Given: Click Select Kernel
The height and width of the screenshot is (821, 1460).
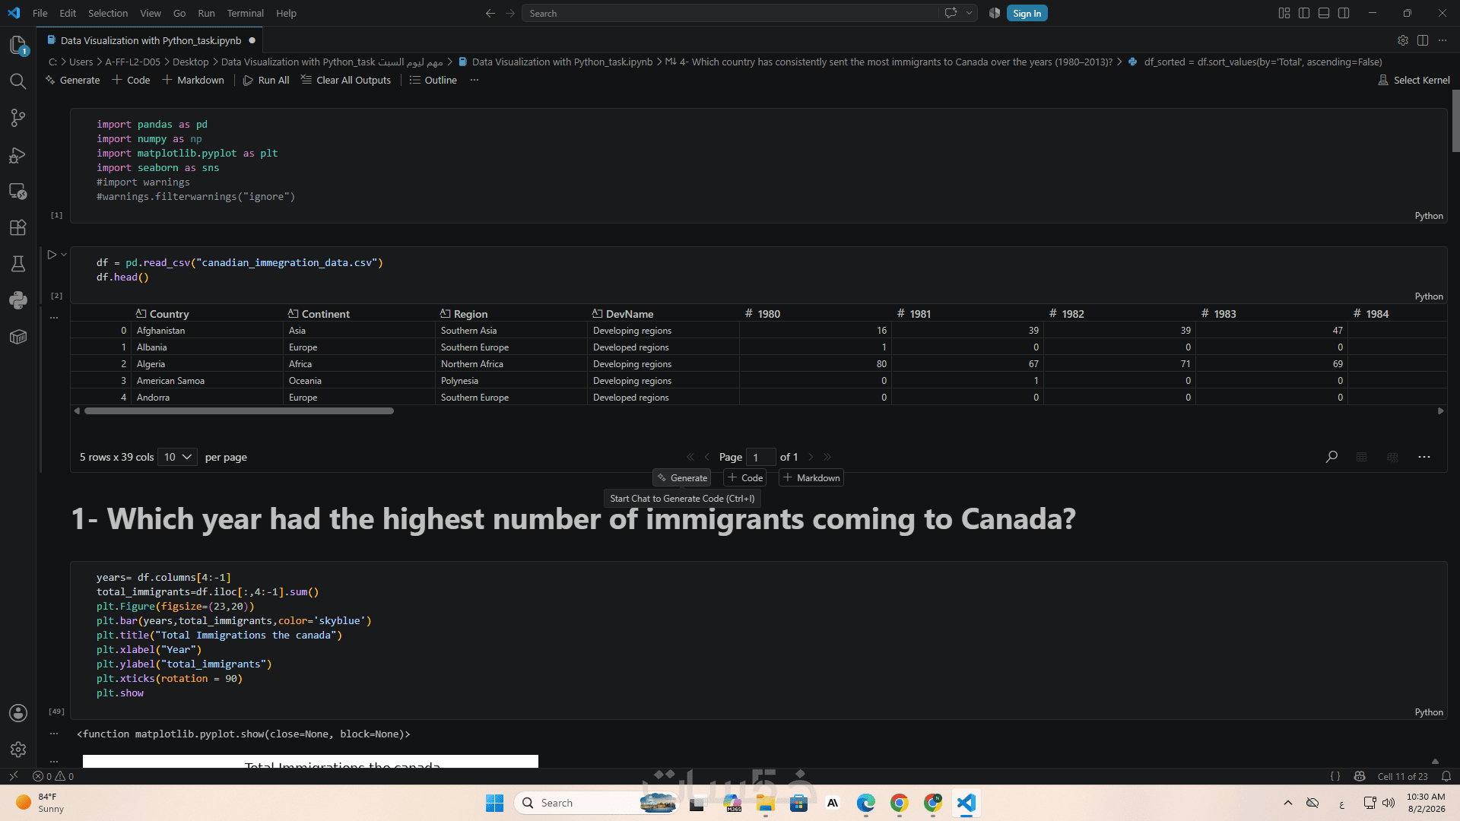Looking at the screenshot, I should (1414, 80).
